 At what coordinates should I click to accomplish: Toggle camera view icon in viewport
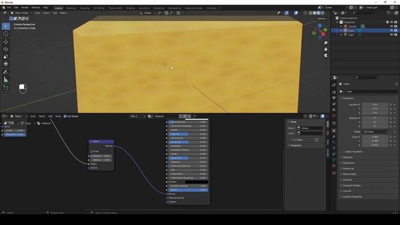coord(326,56)
